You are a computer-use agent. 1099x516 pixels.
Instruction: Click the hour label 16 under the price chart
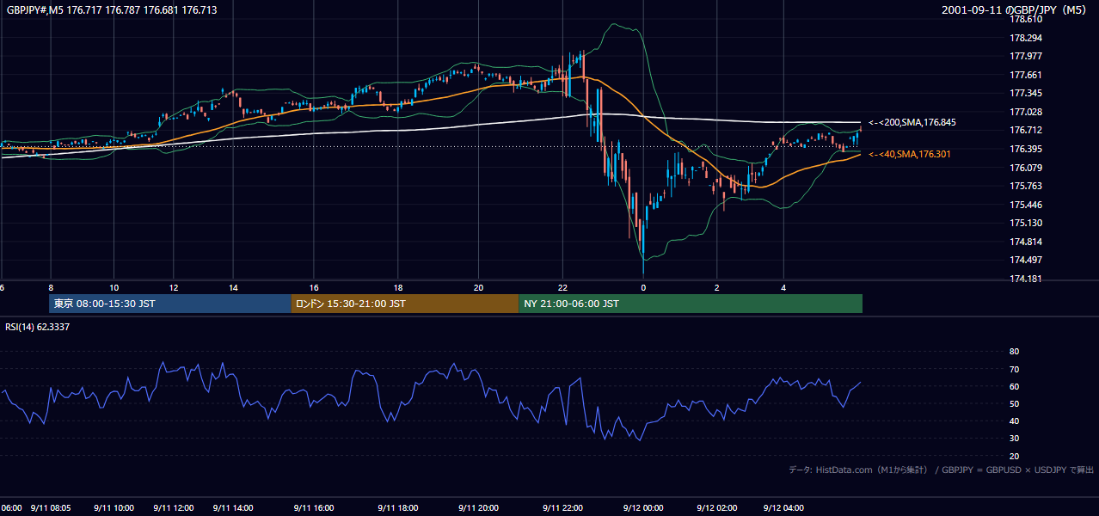(315, 288)
